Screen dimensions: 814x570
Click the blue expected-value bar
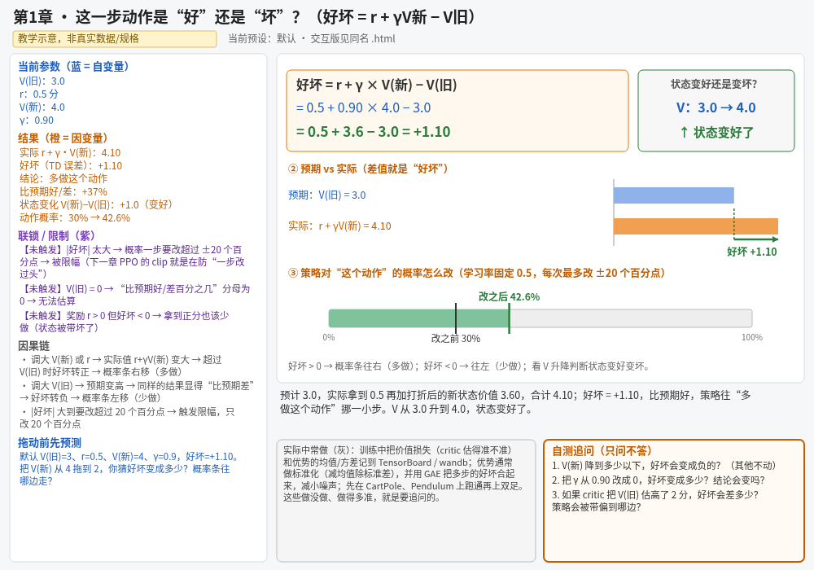click(x=674, y=195)
